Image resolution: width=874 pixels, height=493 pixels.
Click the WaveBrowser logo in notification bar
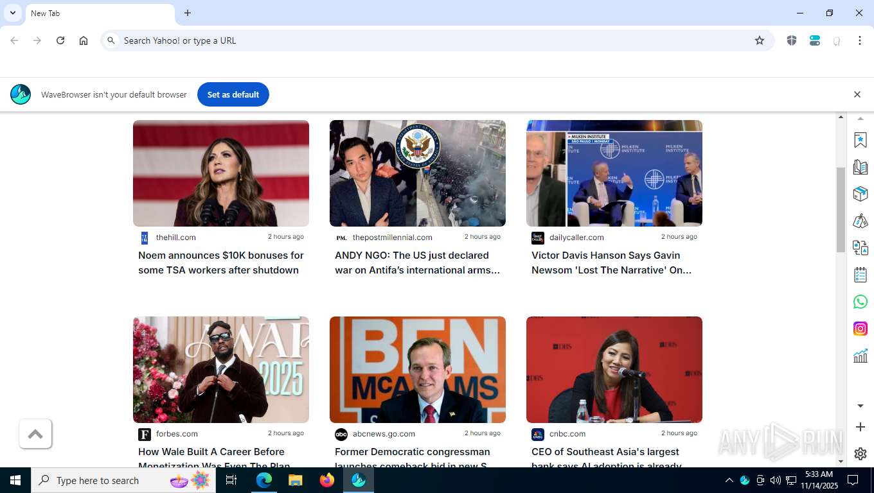click(x=21, y=94)
